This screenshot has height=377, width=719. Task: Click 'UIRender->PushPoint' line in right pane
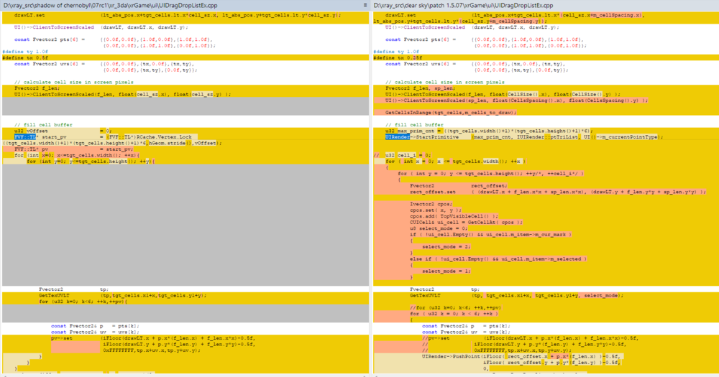point(546,356)
